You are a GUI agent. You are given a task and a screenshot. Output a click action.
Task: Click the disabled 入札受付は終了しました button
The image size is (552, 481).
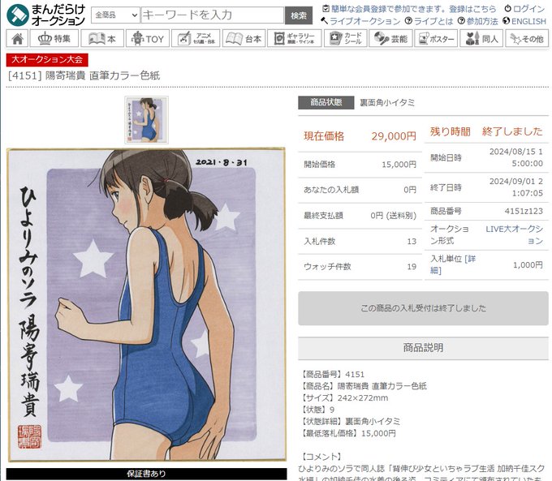(x=423, y=308)
